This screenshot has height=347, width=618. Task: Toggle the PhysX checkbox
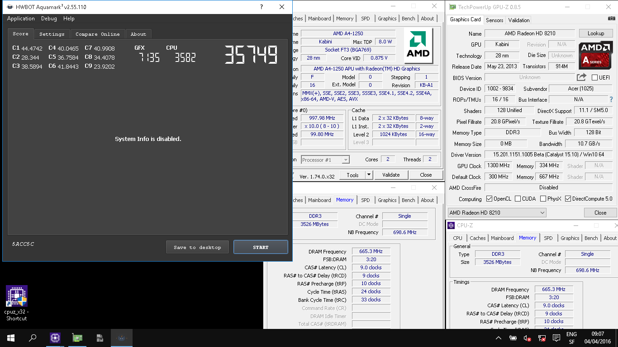(x=542, y=199)
